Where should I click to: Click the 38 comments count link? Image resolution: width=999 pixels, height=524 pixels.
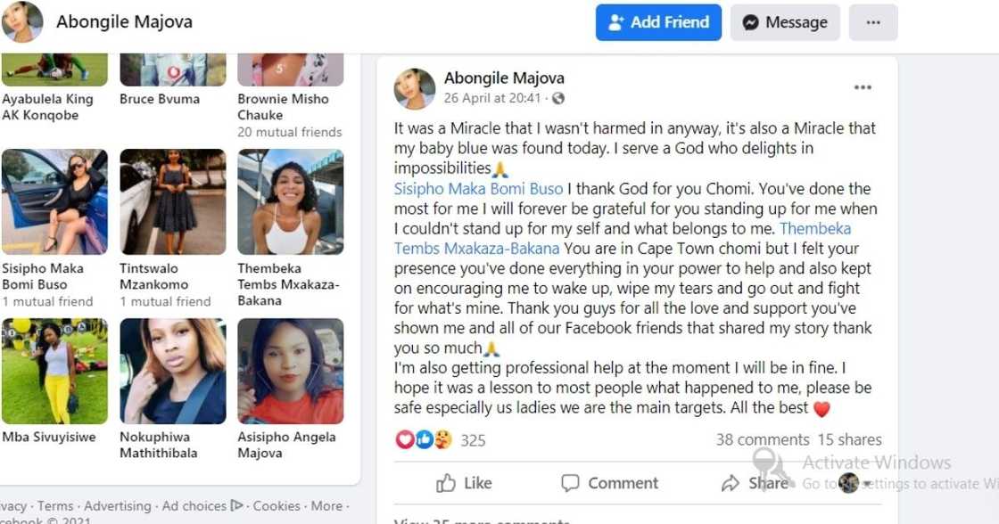(763, 439)
